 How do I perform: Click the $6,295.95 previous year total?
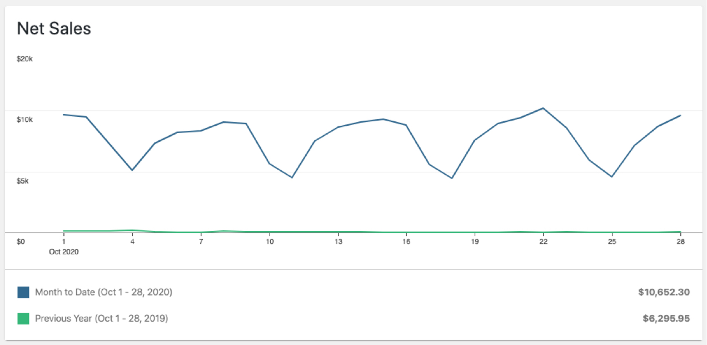click(666, 319)
